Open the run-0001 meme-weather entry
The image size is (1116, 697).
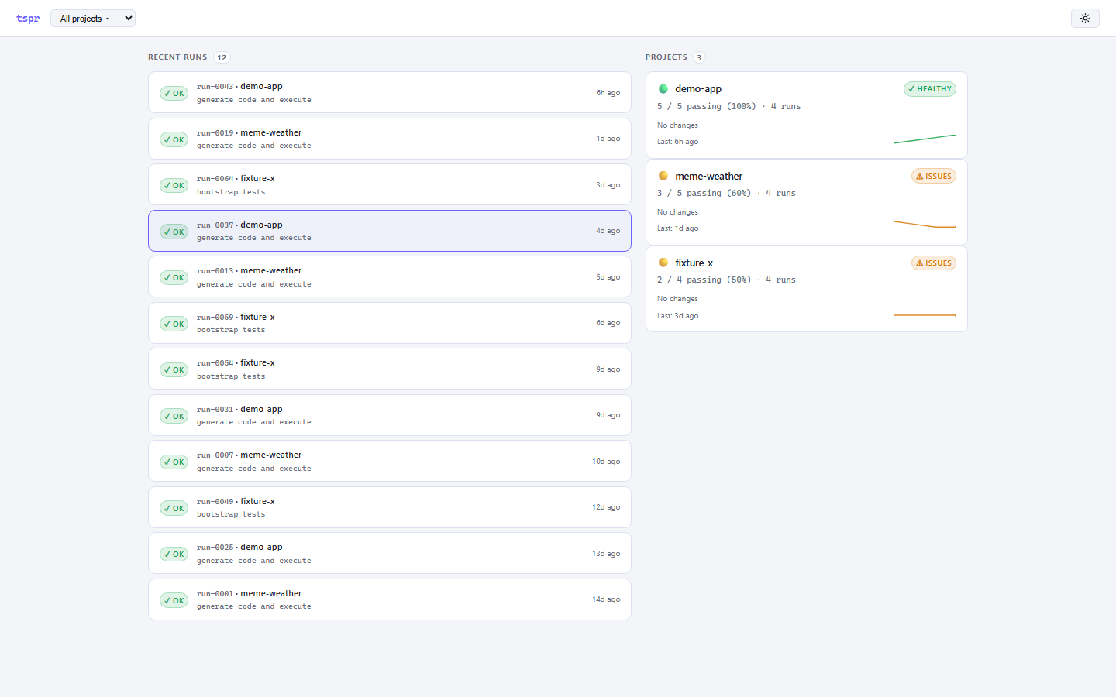pos(390,599)
